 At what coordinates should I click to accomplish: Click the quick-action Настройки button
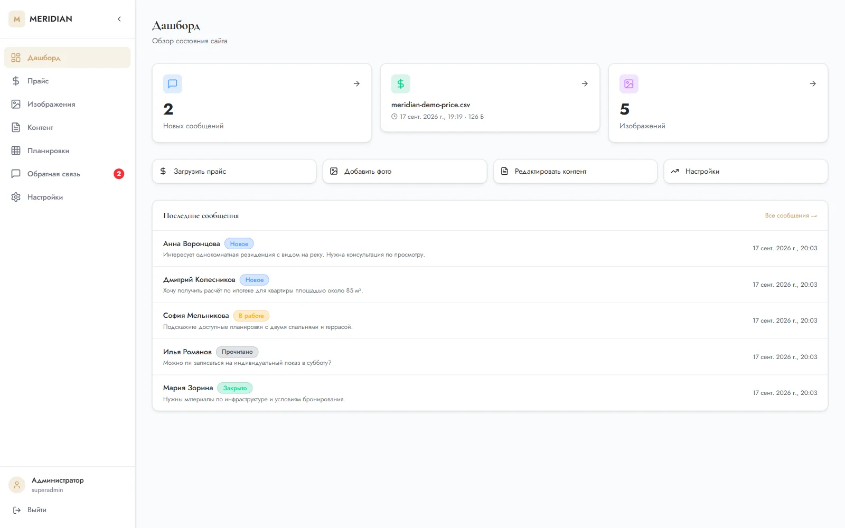(x=746, y=172)
